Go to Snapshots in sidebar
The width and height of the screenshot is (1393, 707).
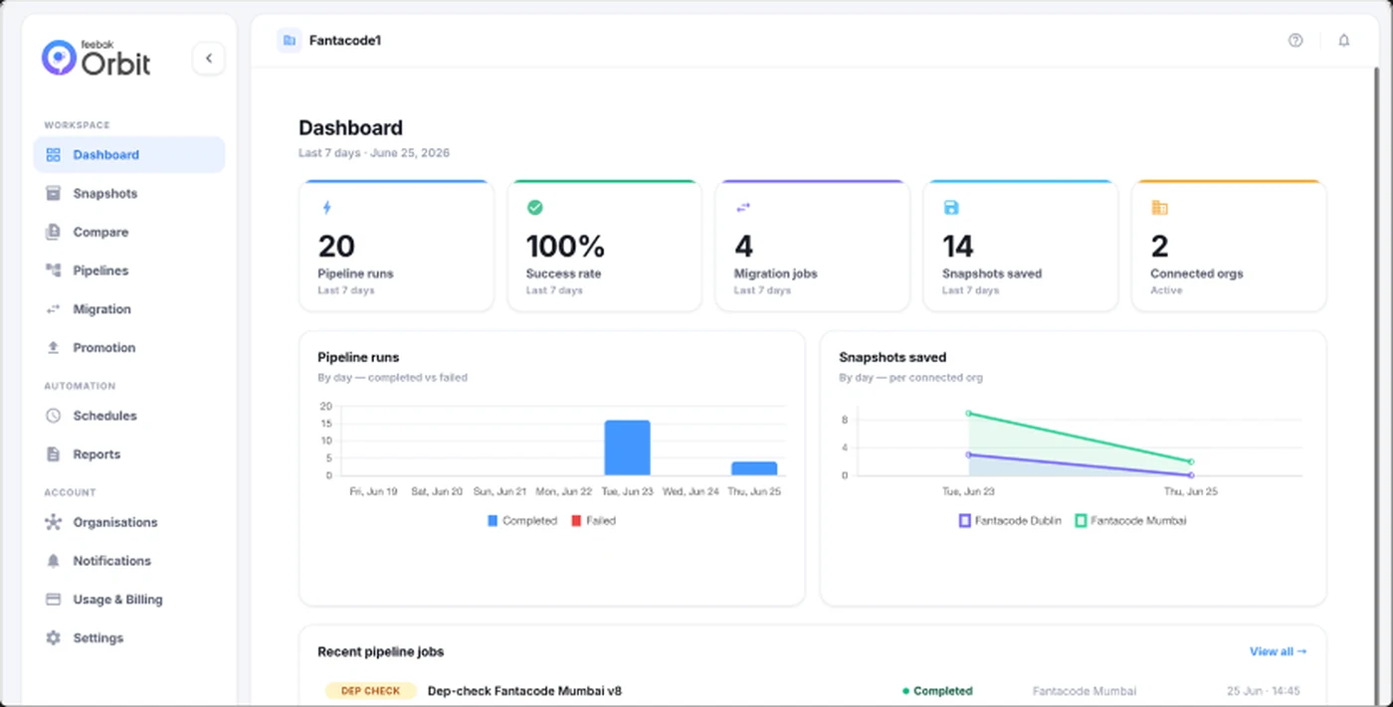(129, 194)
